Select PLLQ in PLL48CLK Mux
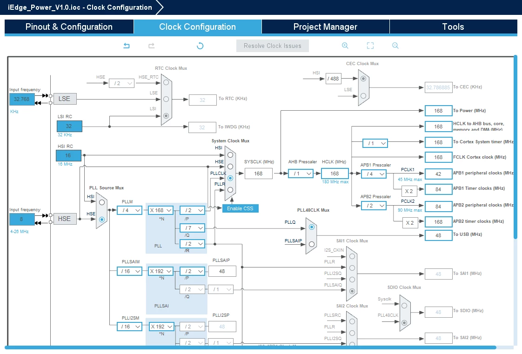The height and width of the screenshot is (354, 522). click(x=312, y=227)
